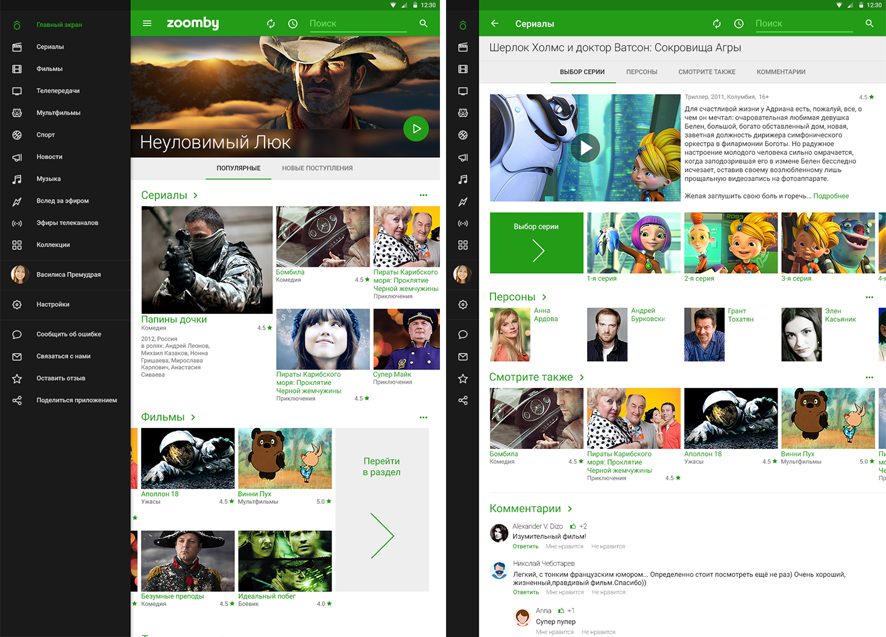Tap the back arrow beside Сериалы title
The image size is (886, 637).
pos(495,24)
